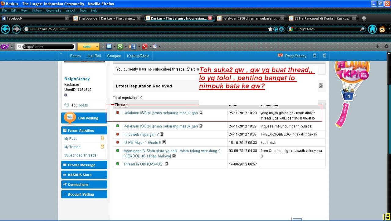Click icon next to ID PB Major thread
The width and height of the screenshot is (391, 221).
[164, 142]
